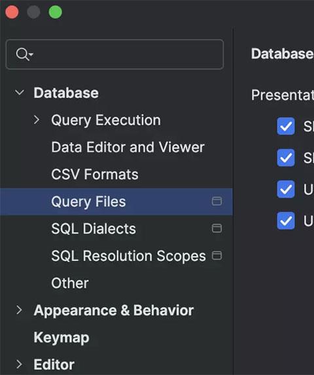Click the project-level icon beside Query Files
This screenshot has height=375, width=314.
pos(217,201)
